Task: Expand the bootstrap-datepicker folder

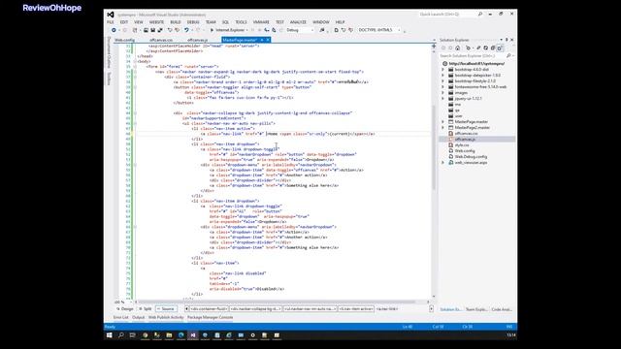Action: tap(443, 76)
